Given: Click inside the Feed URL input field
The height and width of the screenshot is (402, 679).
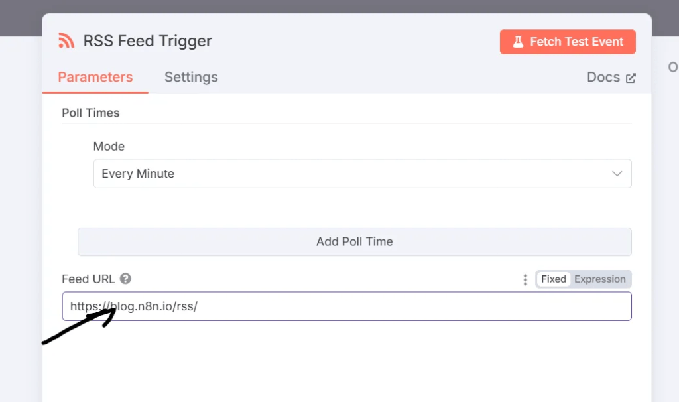Looking at the screenshot, I should pos(398,306).
